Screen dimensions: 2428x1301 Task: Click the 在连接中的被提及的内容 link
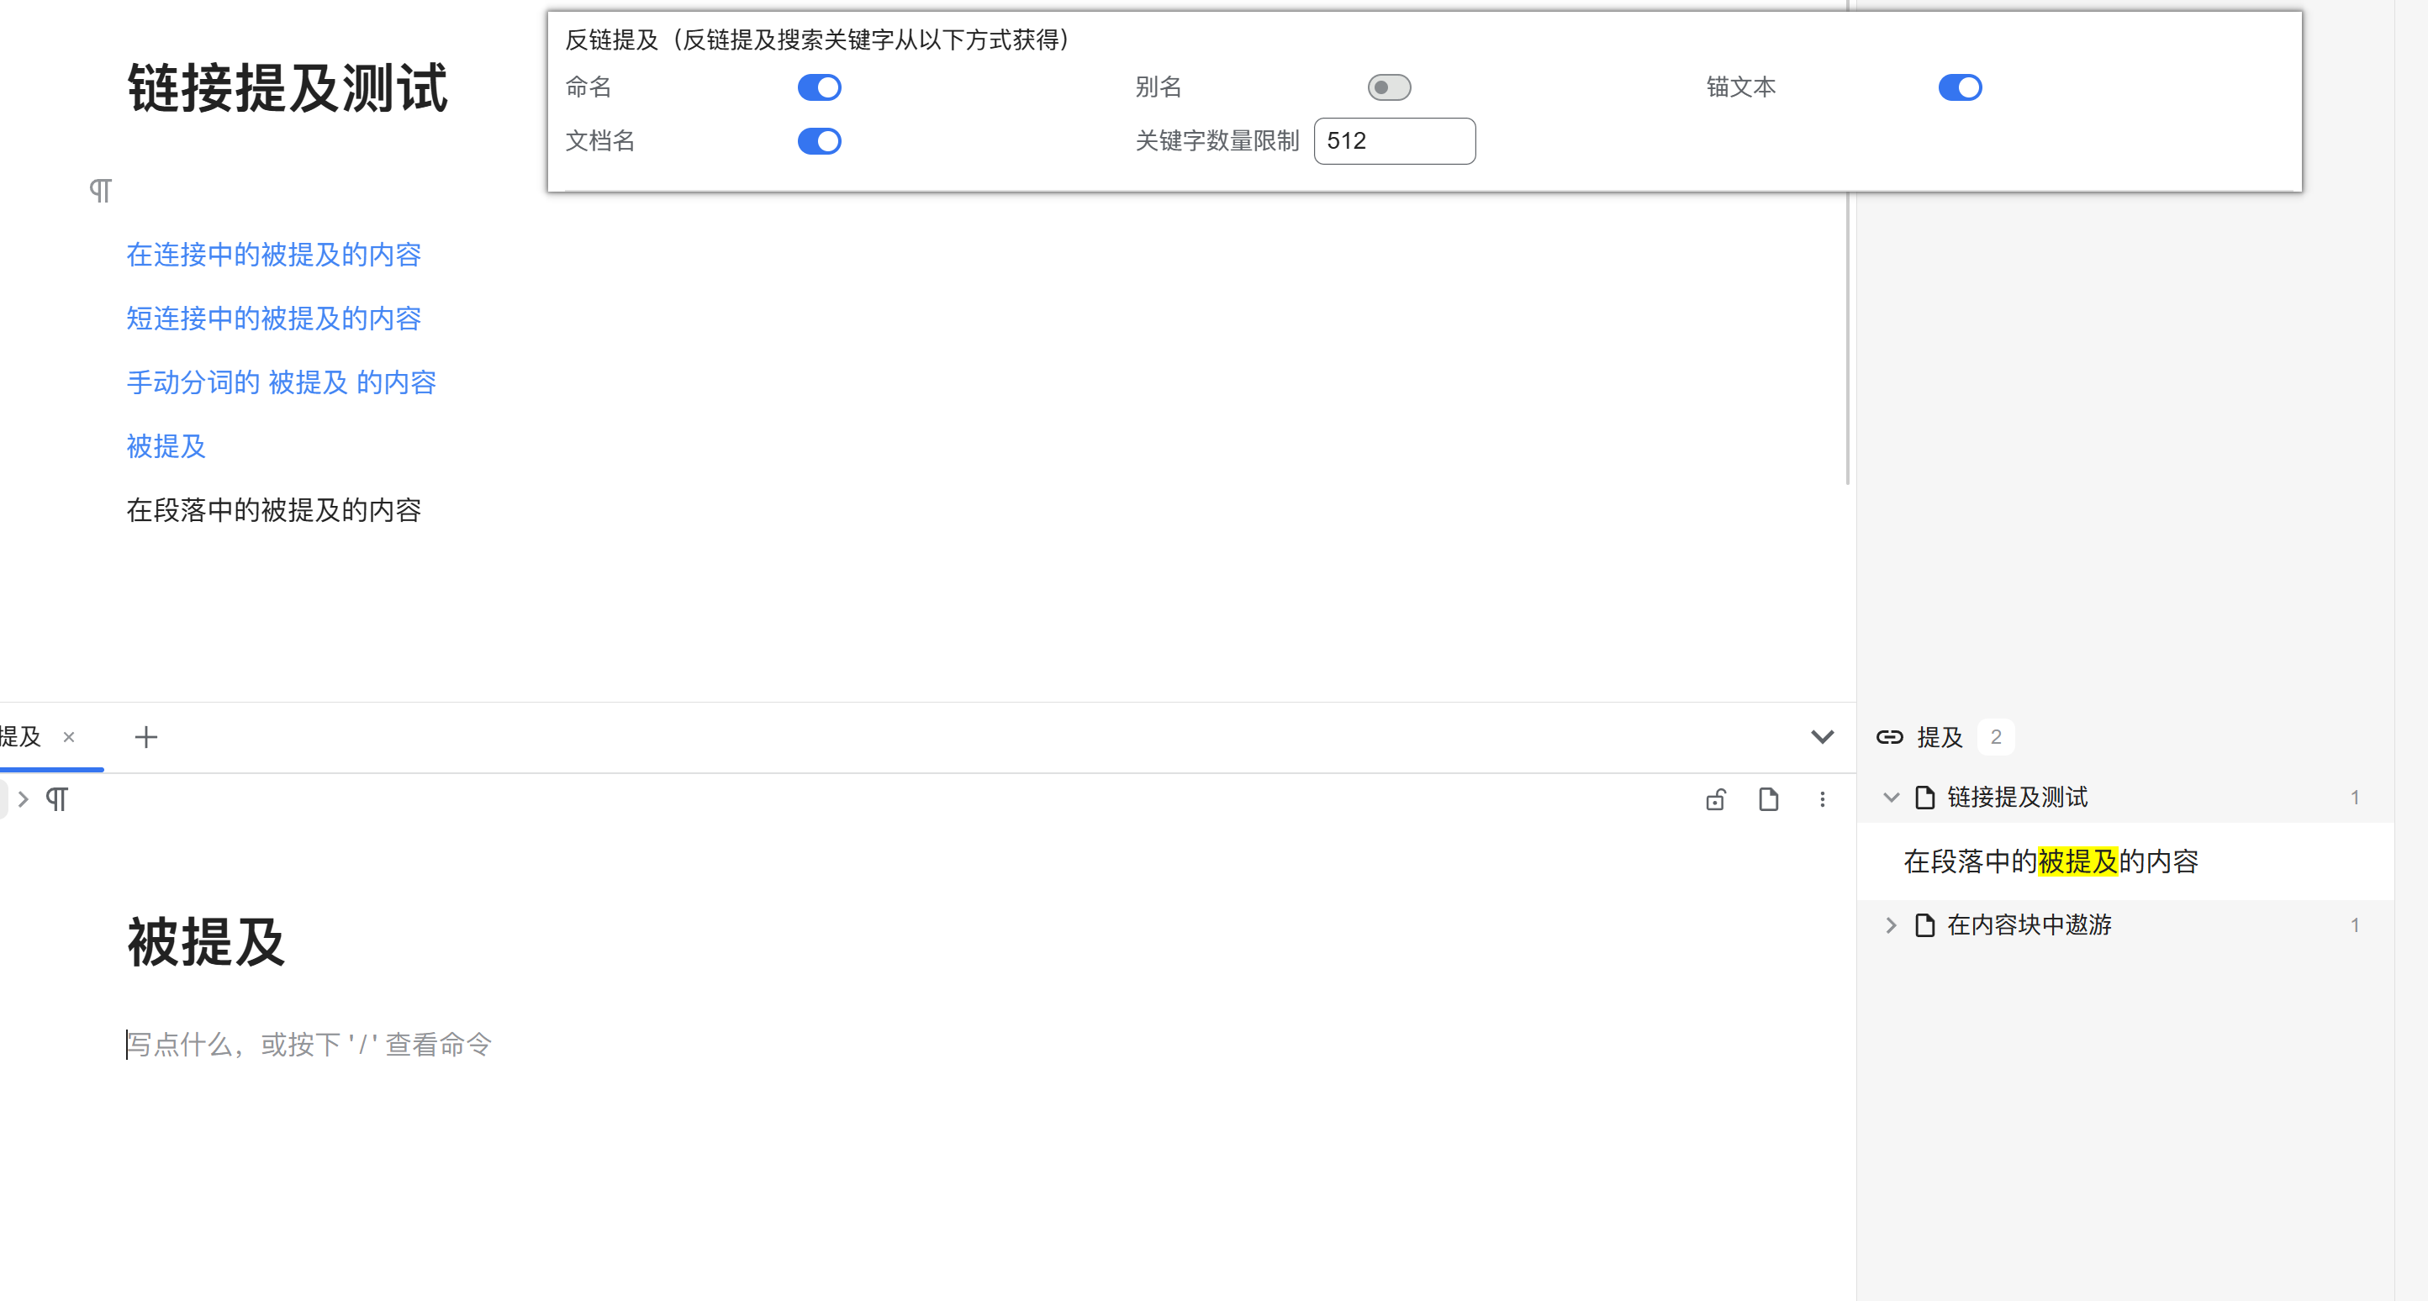pyautogui.click(x=273, y=255)
